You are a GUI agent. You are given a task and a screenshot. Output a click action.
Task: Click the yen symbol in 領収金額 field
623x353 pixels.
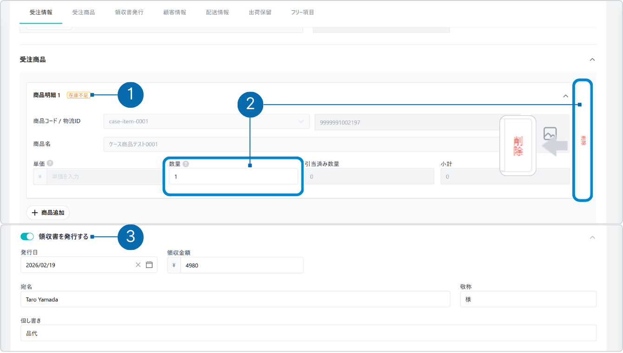pos(174,265)
